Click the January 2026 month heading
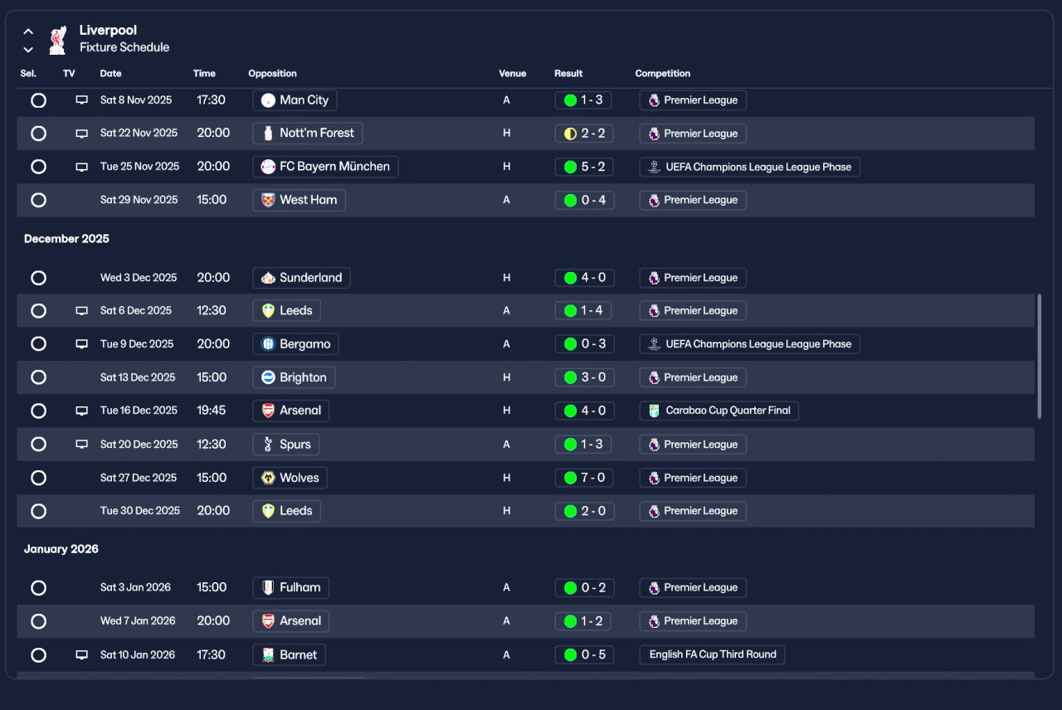The width and height of the screenshot is (1062, 710). pos(61,549)
